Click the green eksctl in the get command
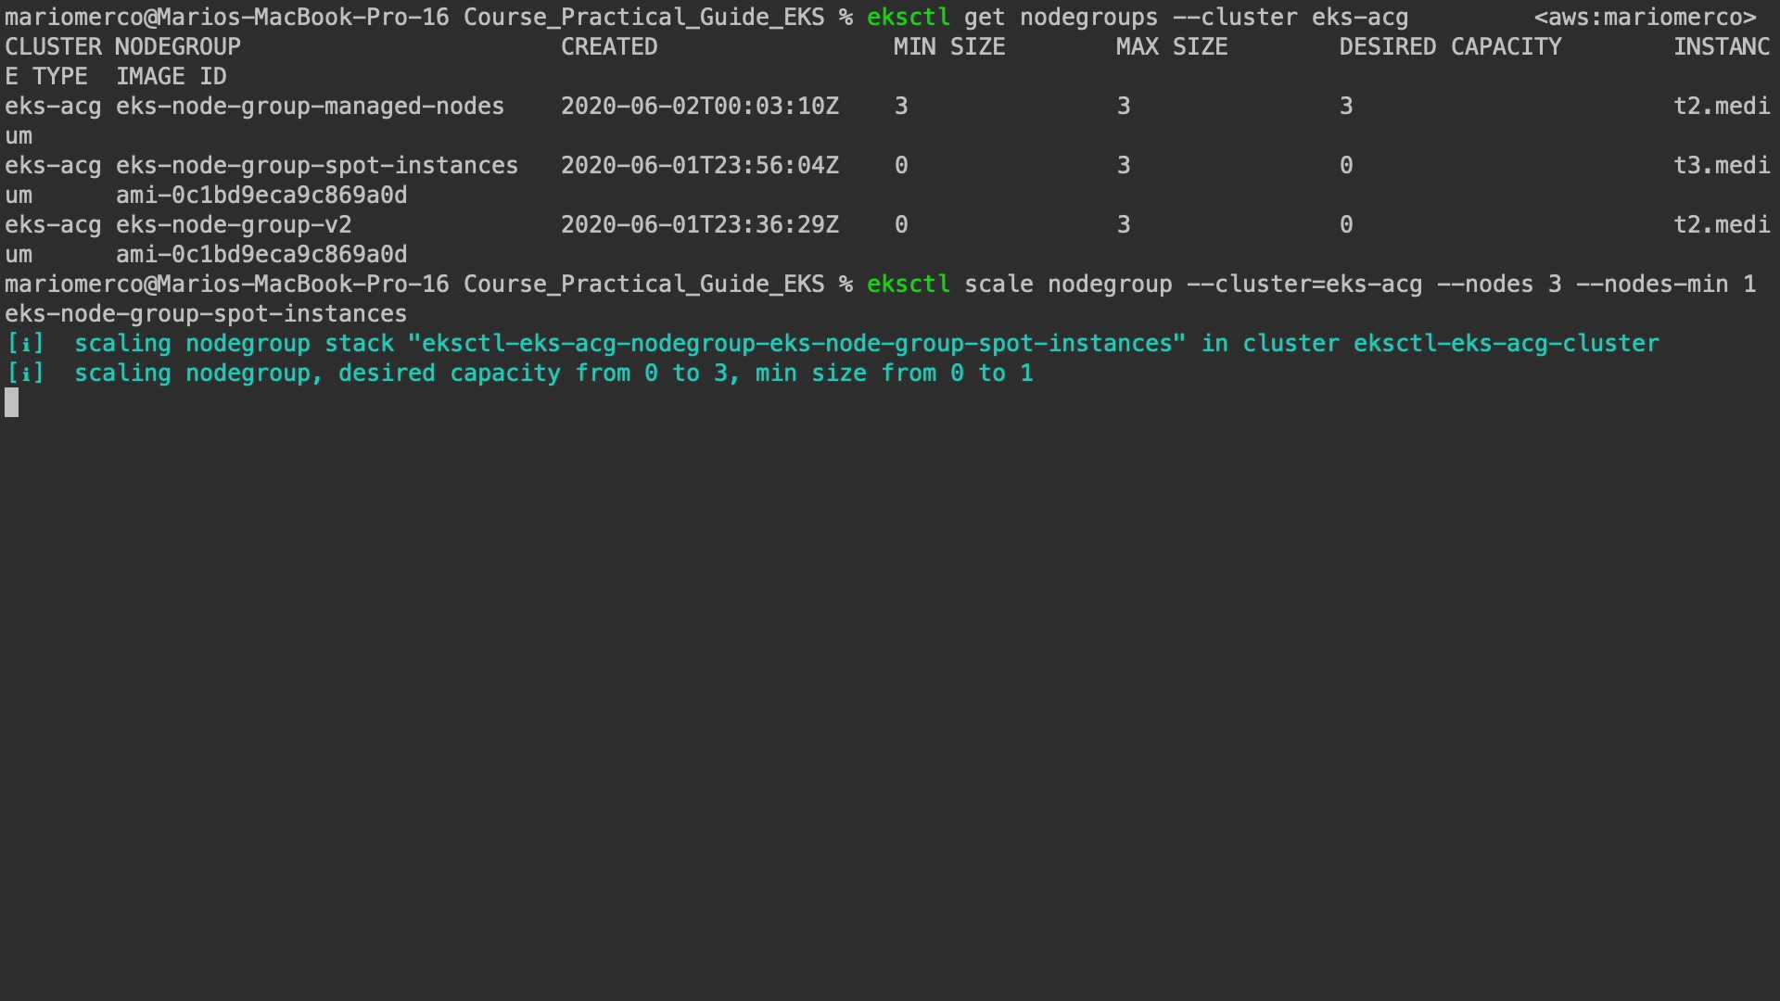 tap(908, 18)
